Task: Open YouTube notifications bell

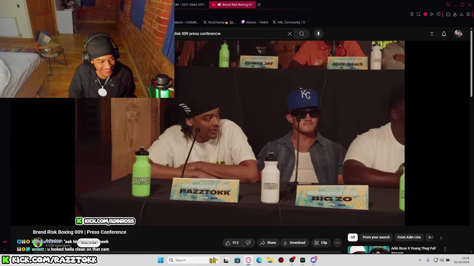Action: (444, 34)
